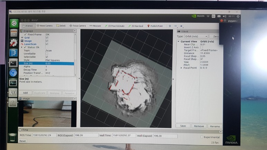The image size is (267, 150).
Task: Open the mail envelope indicator
Action: click(219, 16)
